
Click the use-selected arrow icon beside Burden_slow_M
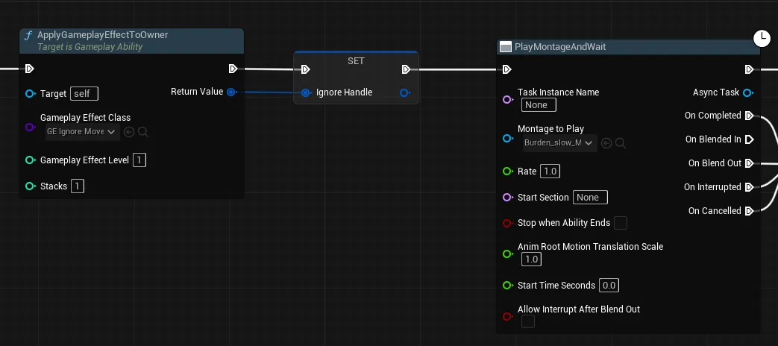click(x=606, y=143)
